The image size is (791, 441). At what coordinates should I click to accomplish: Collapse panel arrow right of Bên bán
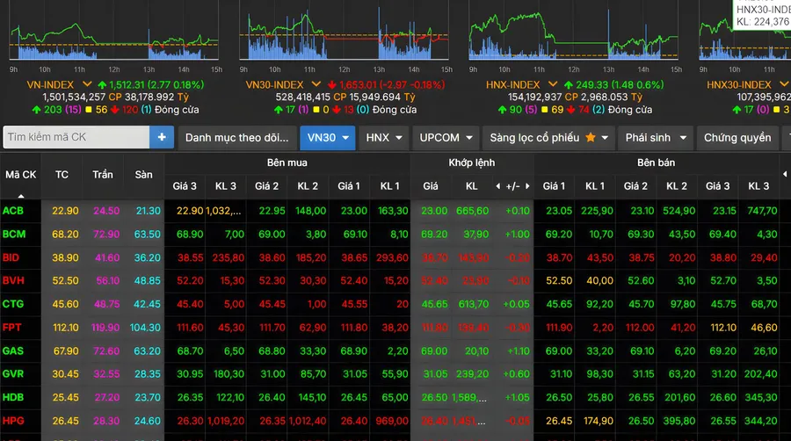[x=785, y=174]
